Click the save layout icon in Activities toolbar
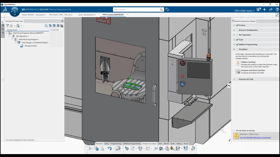The height and width of the screenshot is (157, 280). pyautogui.click(x=62, y=26)
